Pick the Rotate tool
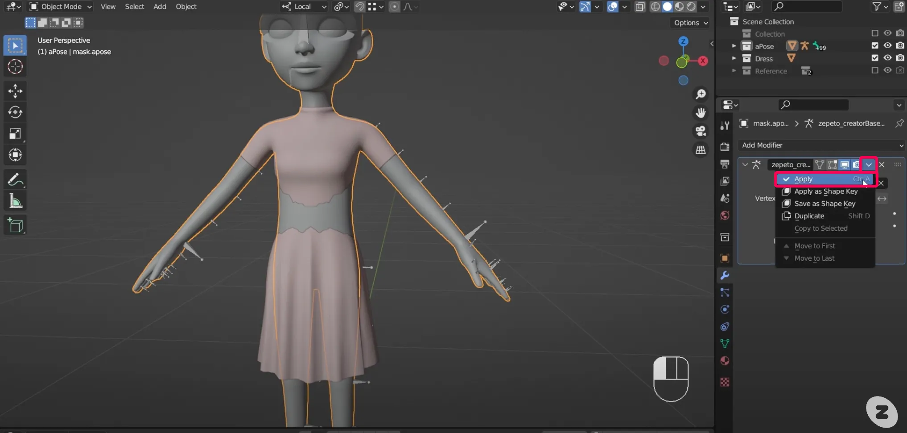Viewport: 907px width, 433px height. [15, 112]
